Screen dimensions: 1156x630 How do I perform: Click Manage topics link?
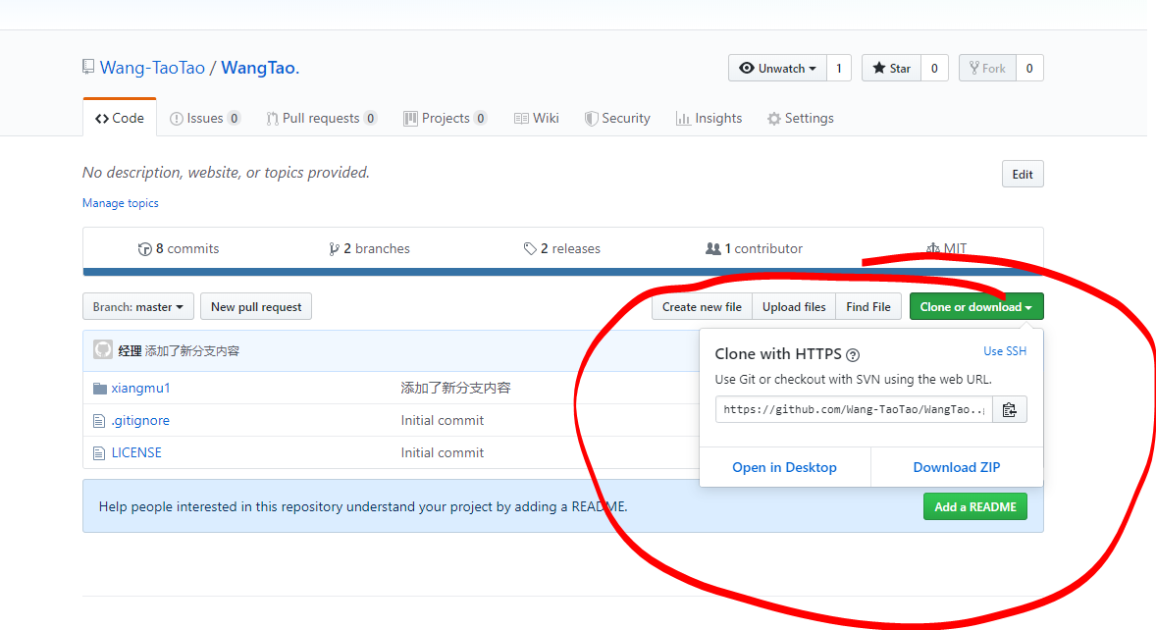click(x=120, y=202)
